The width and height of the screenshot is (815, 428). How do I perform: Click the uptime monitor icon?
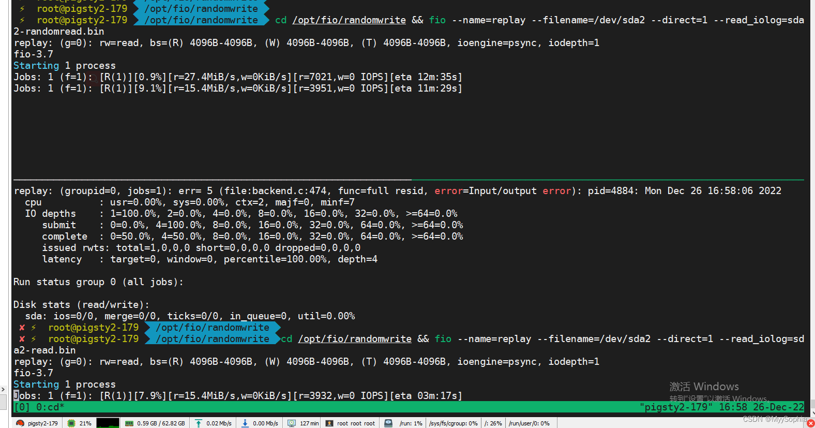[292, 423]
